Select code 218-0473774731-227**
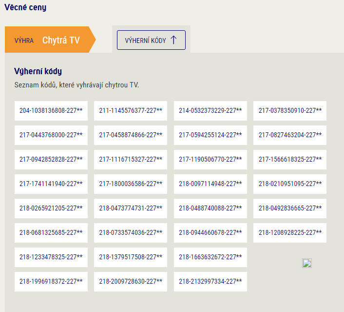This screenshot has width=344, height=312. click(x=131, y=208)
